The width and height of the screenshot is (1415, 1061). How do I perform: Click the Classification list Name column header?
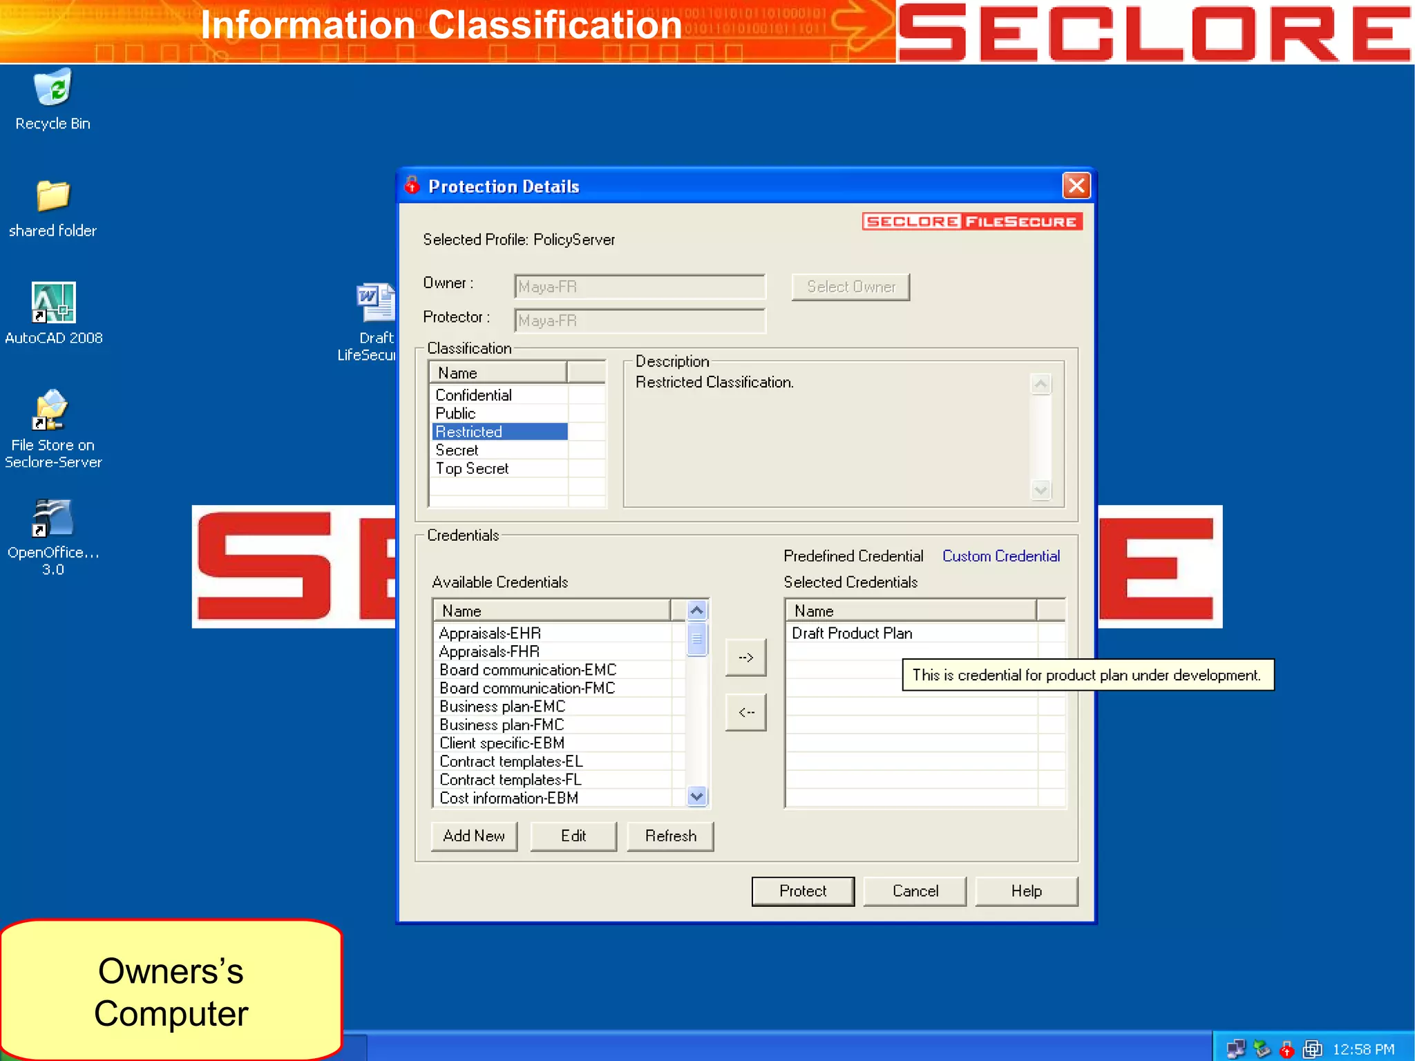click(497, 373)
